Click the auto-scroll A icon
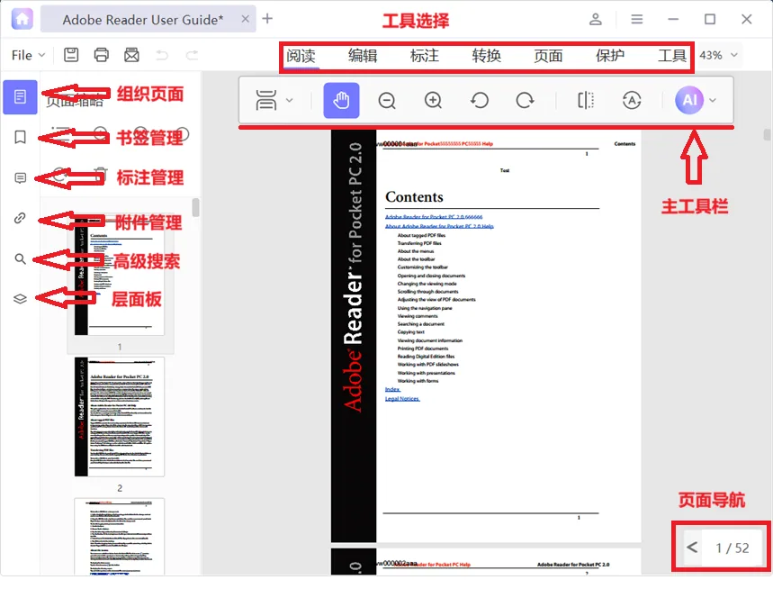The width and height of the screenshot is (773, 607). pyautogui.click(x=632, y=100)
